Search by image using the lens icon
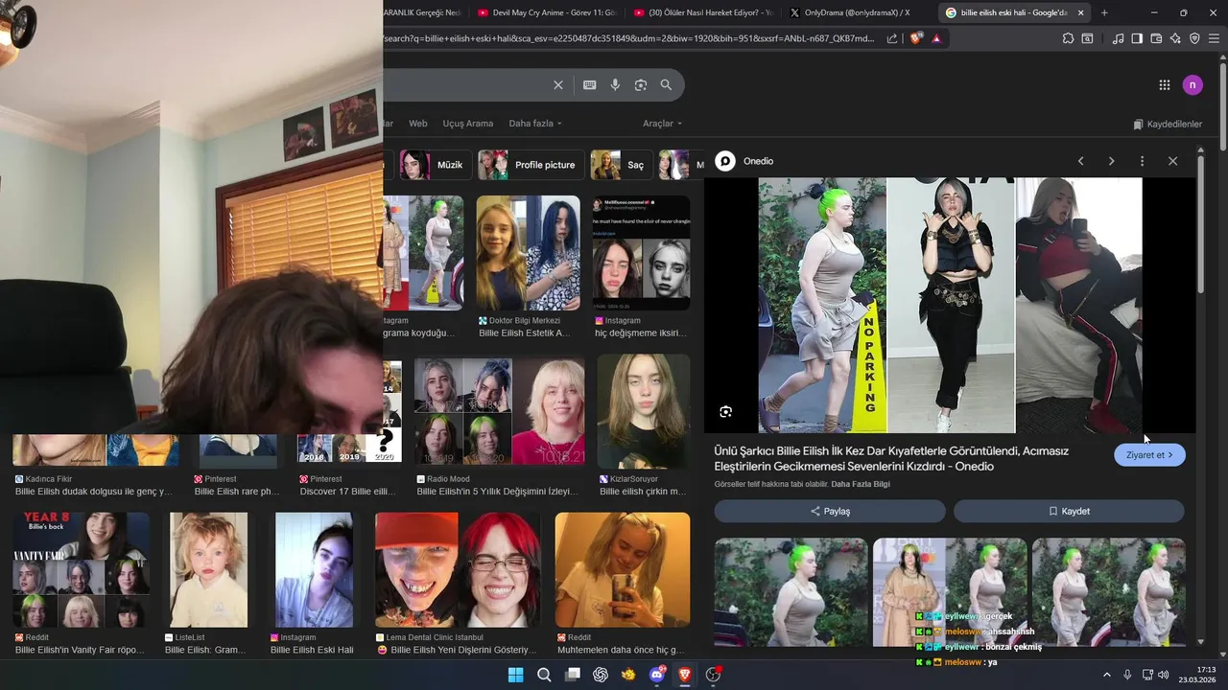The width and height of the screenshot is (1228, 690). [x=641, y=85]
